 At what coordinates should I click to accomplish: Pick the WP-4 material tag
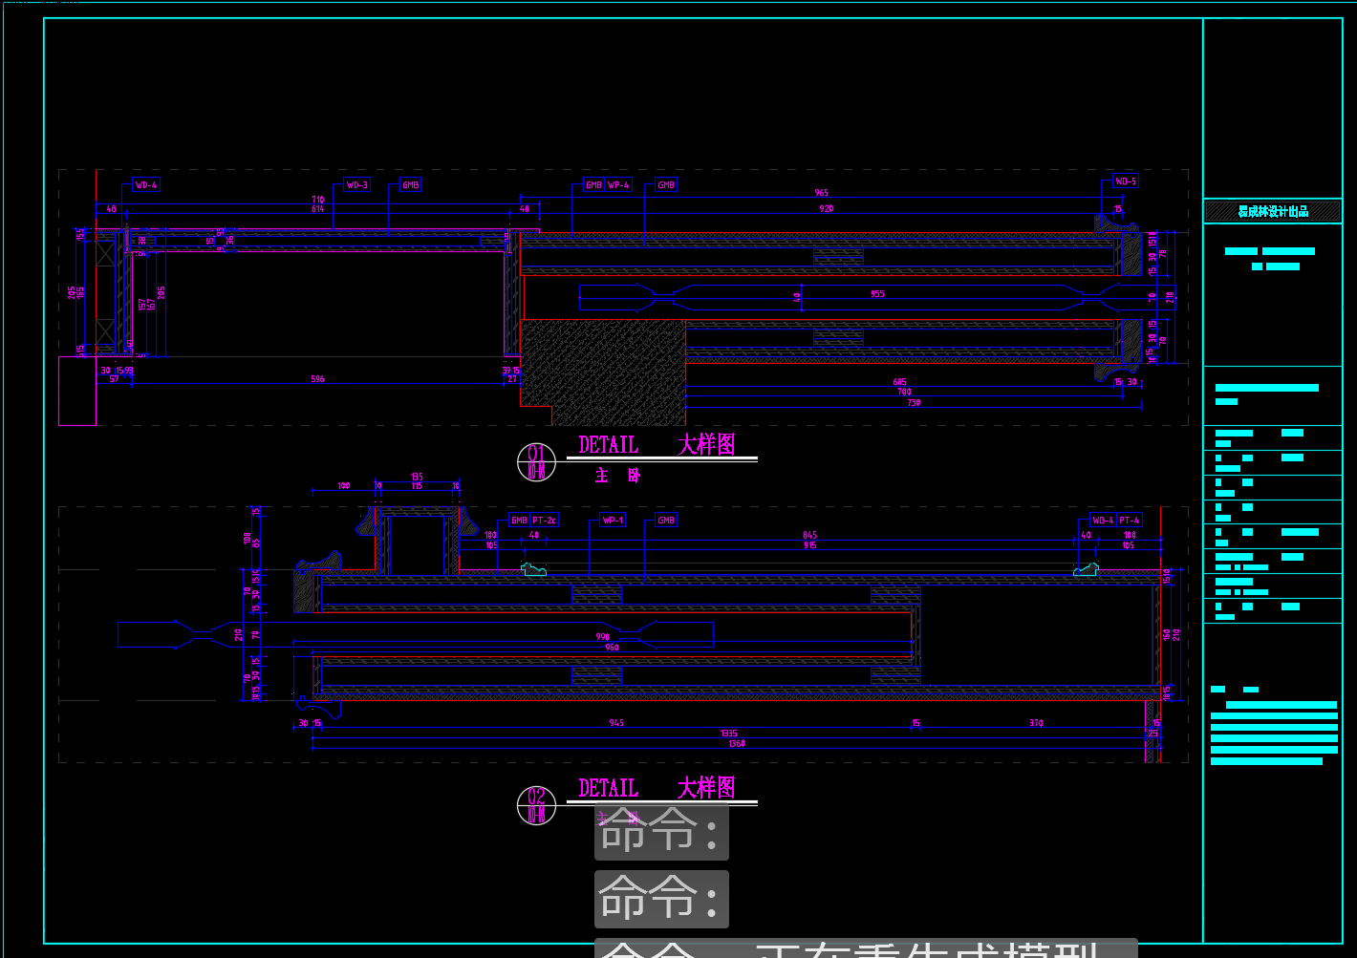point(618,185)
